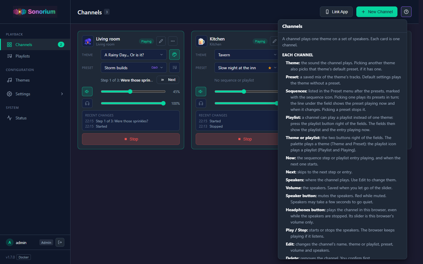423x264 pixels.
Task: Edit the Kitchen channel with the pencil icon
Action: click(274, 41)
